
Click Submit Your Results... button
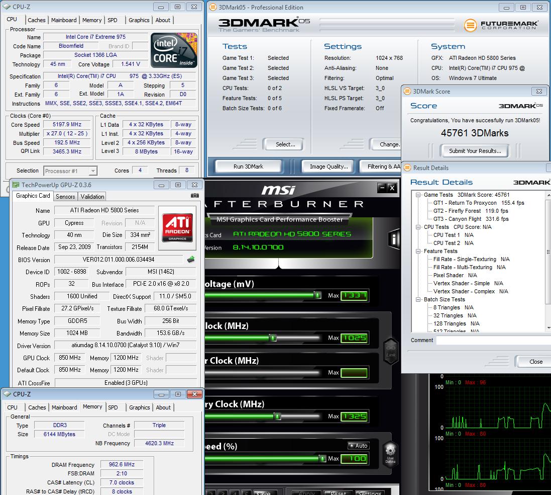(x=475, y=151)
